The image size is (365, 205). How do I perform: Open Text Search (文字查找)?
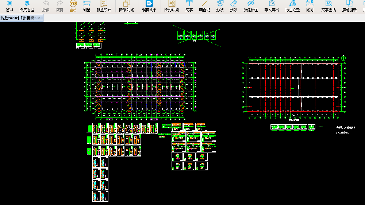coord(328,6)
